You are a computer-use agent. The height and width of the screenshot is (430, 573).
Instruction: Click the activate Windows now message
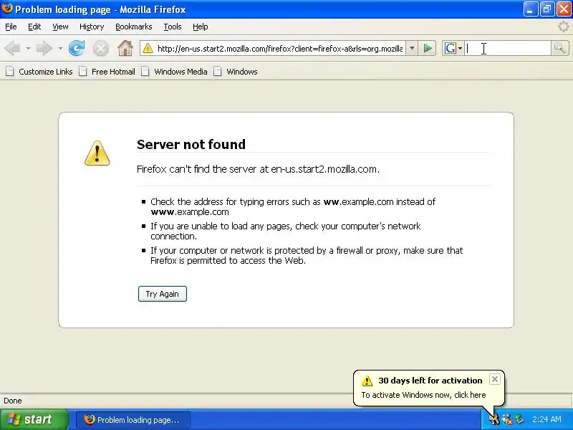[x=423, y=395]
